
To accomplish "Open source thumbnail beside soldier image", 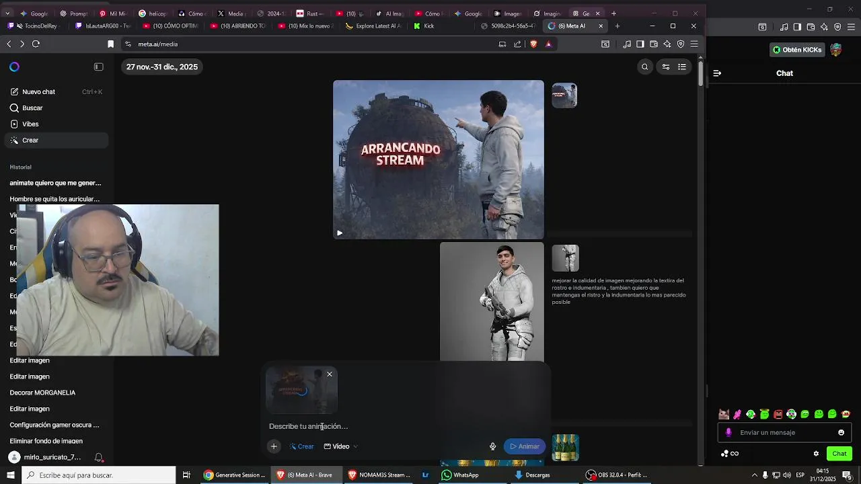I will [566, 258].
